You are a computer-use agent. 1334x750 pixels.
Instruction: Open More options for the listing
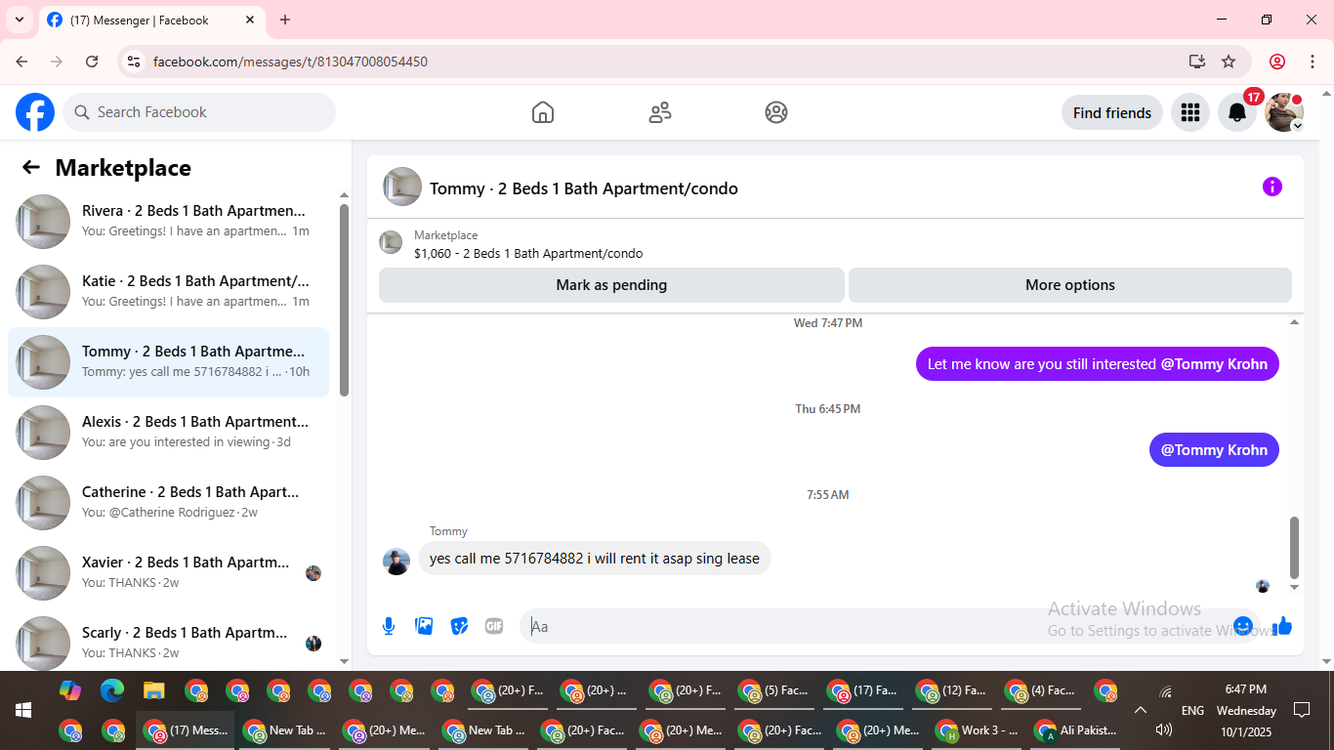click(x=1070, y=285)
